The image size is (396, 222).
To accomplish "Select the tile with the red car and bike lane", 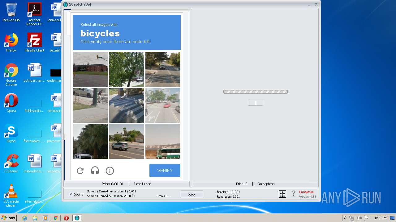I will point(163,105).
